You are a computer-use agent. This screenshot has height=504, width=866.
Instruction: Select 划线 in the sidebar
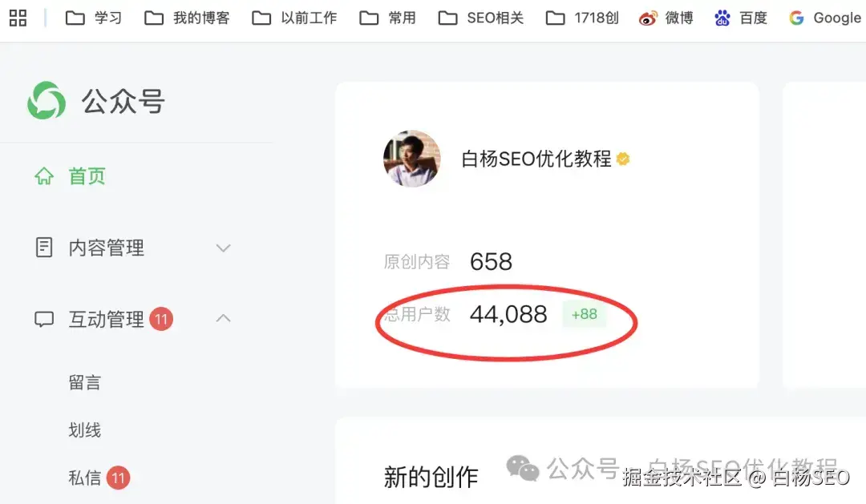[x=84, y=430]
